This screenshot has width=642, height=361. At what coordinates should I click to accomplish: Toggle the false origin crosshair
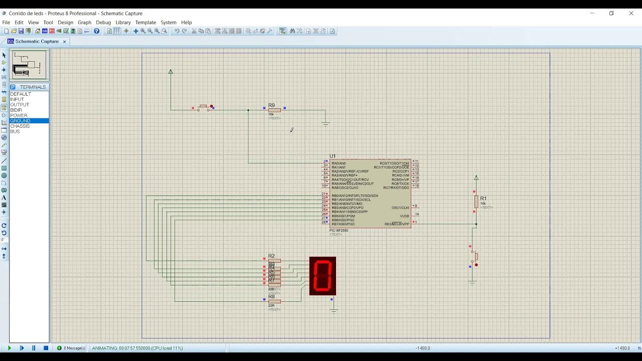click(126, 31)
